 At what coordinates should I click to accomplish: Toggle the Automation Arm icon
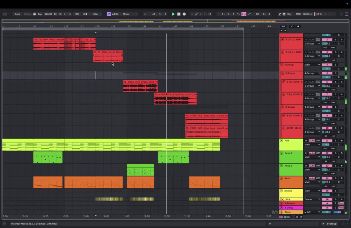pos(196,14)
